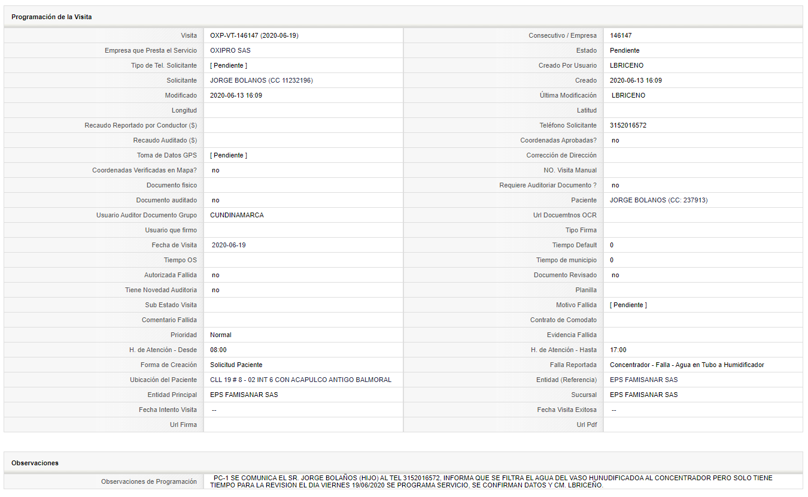Click the Creado date 2020-06-13 16:09
808x497 pixels.
tap(636, 81)
